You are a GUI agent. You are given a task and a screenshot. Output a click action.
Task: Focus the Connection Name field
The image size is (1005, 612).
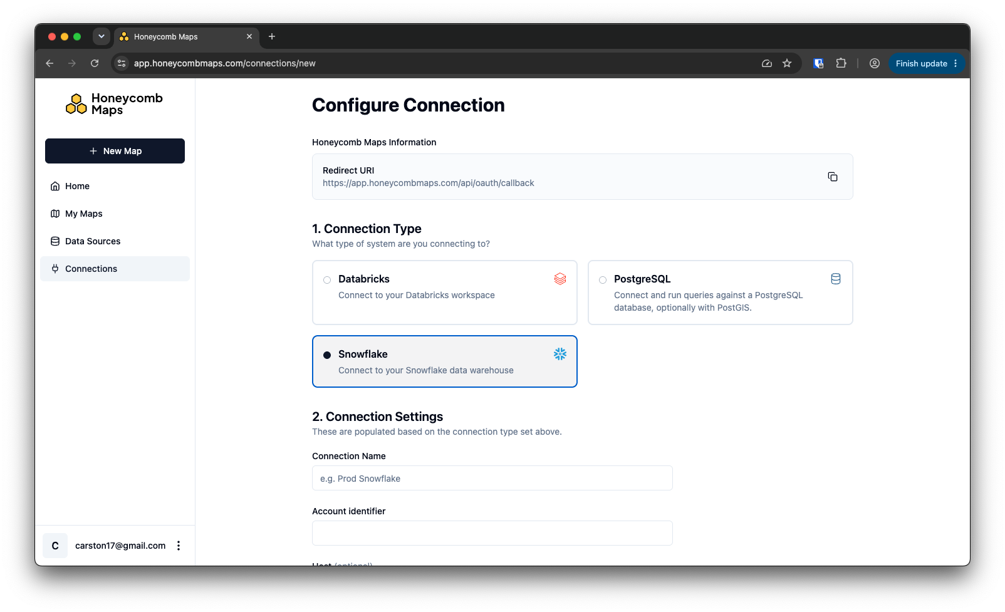point(492,478)
